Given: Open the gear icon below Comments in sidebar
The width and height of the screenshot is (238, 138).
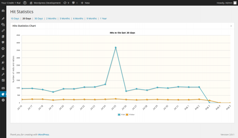Looking at the screenshot, I should point(3,48).
